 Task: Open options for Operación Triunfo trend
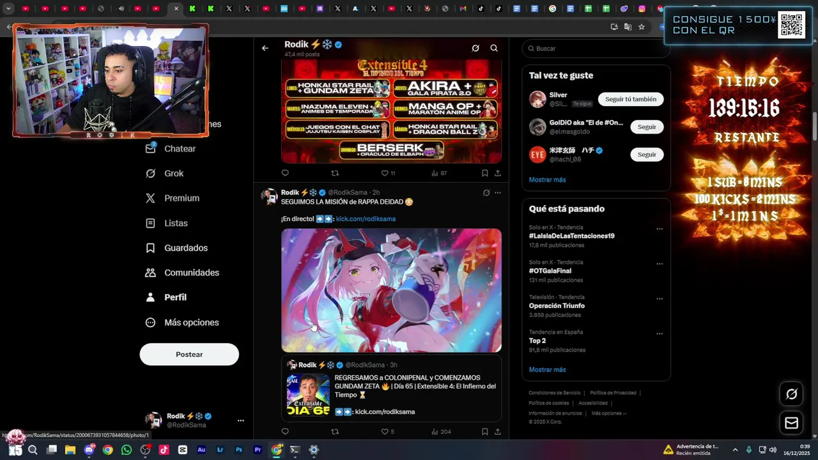click(660, 298)
